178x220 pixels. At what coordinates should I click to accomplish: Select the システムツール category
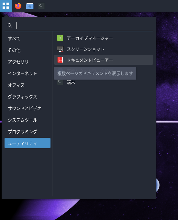click(x=28, y=120)
